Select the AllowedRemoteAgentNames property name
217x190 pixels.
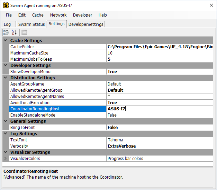pyautogui.click(x=58, y=97)
